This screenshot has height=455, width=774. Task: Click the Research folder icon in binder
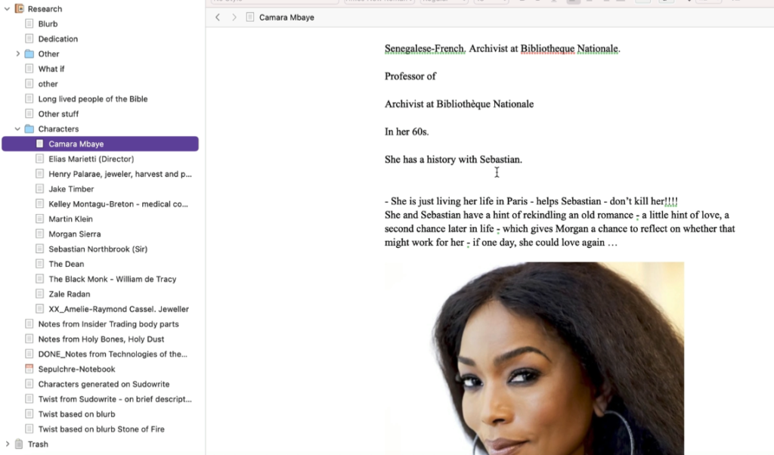click(x=19, y=9)
